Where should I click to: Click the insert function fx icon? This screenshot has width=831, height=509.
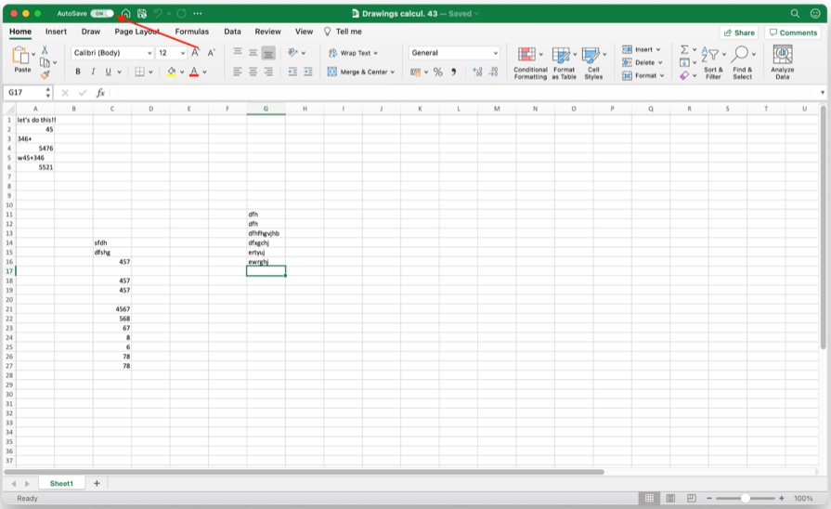(x=100, y=93)
